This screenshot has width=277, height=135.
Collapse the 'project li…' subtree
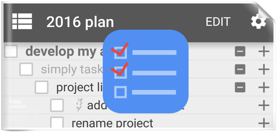pyautogui.click(x=240, y=87)
